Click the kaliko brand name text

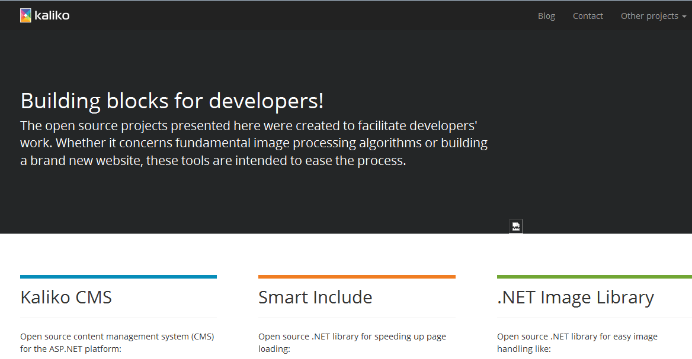pos(52,15)
